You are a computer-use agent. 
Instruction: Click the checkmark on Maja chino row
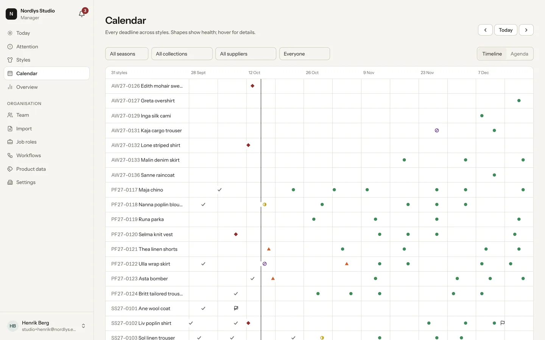220,190
